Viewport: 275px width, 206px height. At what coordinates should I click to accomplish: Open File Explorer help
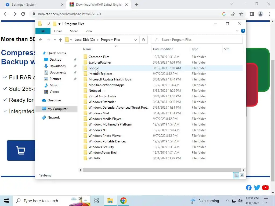[243, 31]
